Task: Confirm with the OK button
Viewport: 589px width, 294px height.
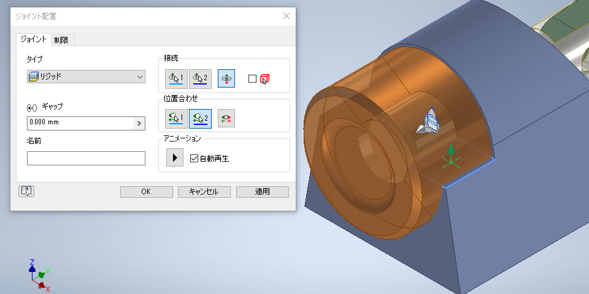Action: tap(147, 192)
